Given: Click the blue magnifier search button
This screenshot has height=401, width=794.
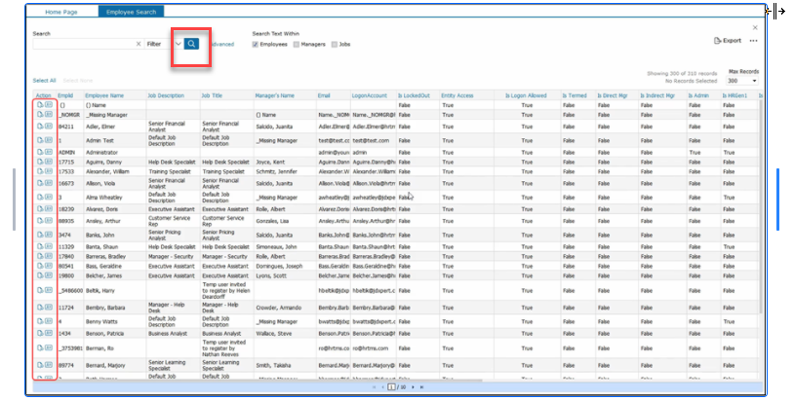Looking at the screenshot, I should 192,44.
